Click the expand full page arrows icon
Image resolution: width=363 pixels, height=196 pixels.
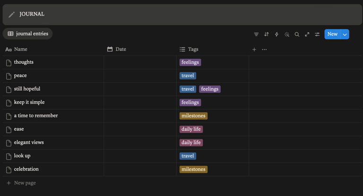(x=307, y=34)
